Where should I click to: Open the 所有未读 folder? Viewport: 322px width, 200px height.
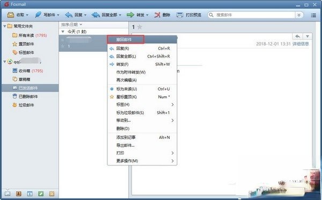pyautogui.click(x=30, y=35)
